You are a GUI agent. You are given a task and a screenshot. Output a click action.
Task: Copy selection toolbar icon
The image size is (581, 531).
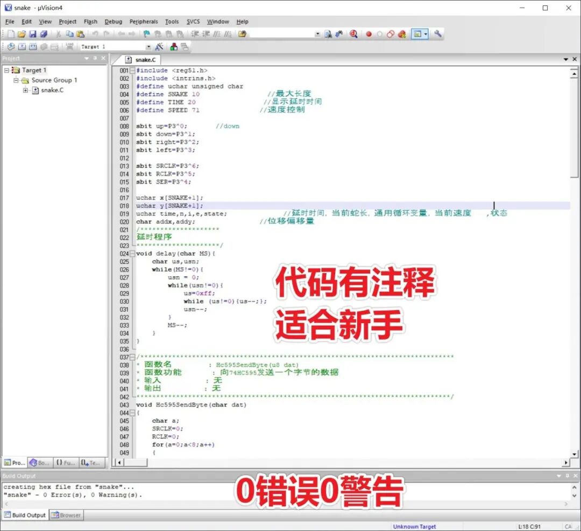coord(69,34)
